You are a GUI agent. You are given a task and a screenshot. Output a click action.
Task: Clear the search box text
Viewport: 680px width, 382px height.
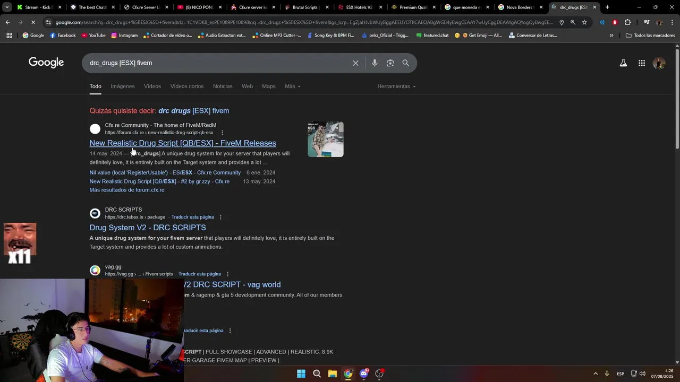click(x=355, y=63)
